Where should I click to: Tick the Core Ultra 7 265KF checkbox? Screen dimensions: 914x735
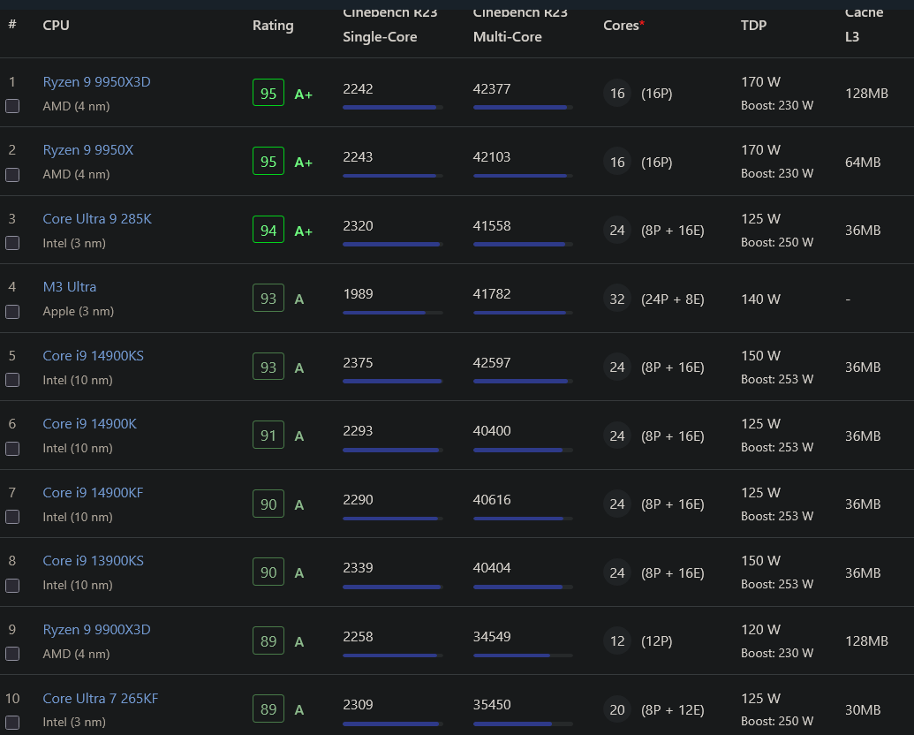point(12,722)
